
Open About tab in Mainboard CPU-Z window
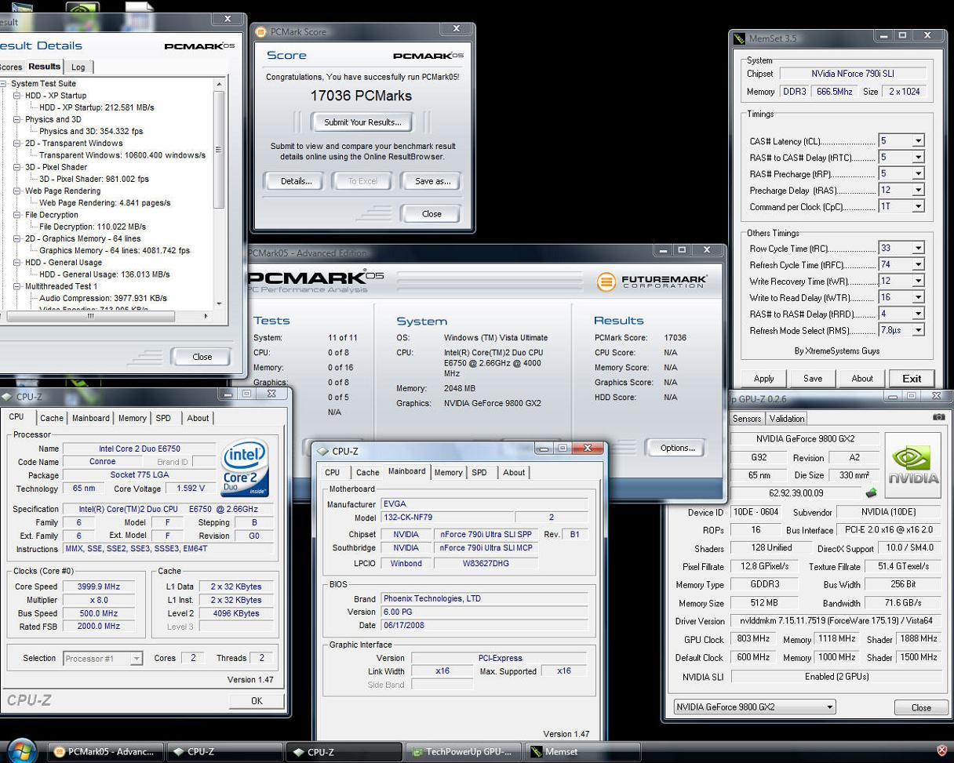(x=514, y=472)
